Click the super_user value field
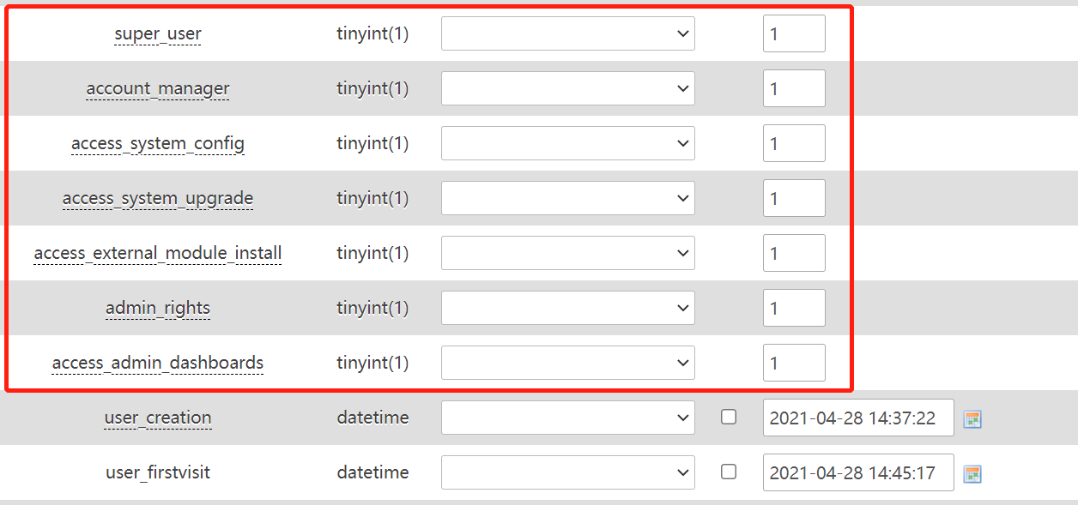 pyautogui.click(x=794, y=33)
